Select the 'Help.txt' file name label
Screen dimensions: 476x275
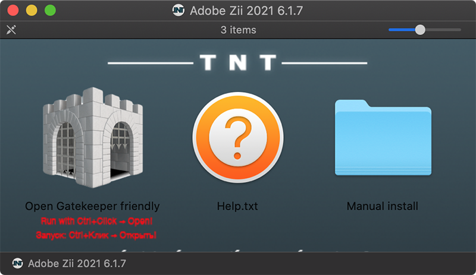(x=237, y=206)
